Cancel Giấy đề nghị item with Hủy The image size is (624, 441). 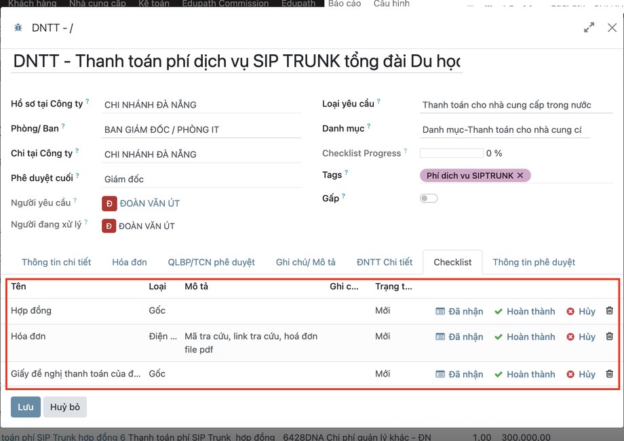[x=581, y=374]
